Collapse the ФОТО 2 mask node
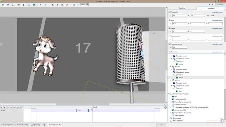This screenshot has height=127, width=226. click(170, 67)
